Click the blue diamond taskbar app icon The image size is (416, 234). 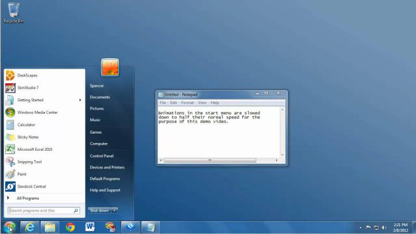131,227
